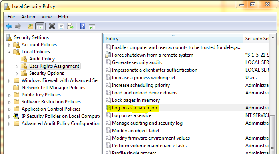Click the Local Security Policy title bar icon
This screenshot has height=154, width=279.
click(x=7, y=6)
